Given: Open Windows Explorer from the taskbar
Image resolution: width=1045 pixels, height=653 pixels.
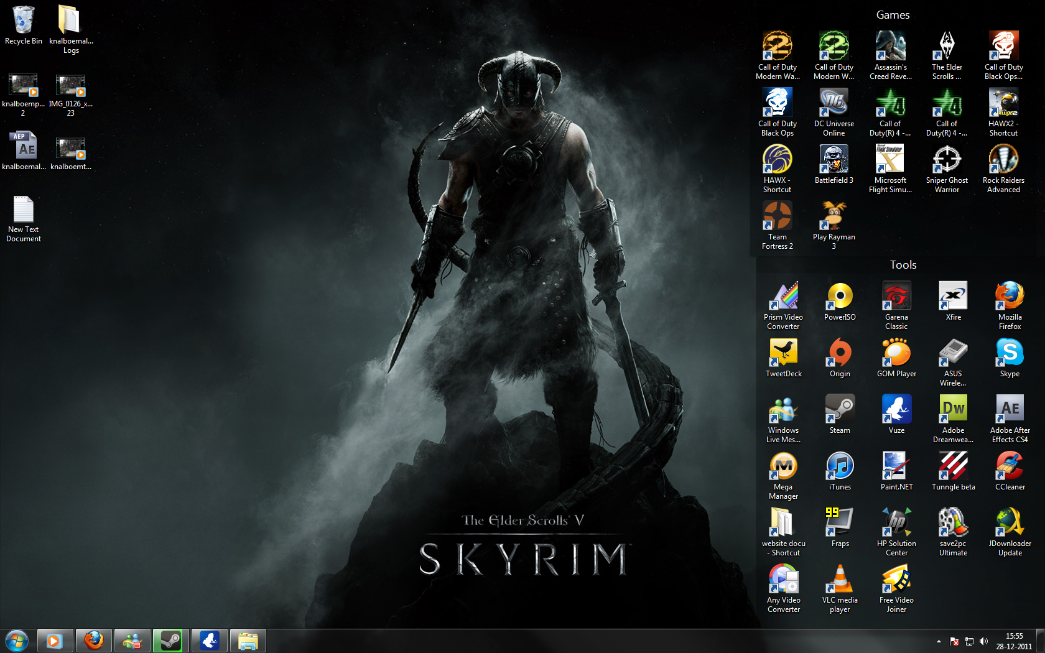Looking at the screenshot, I should click(248, 641).
